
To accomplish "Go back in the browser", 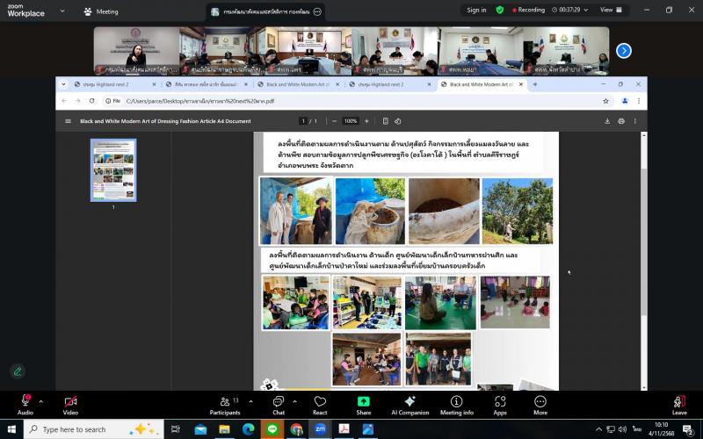I will click(x=64, y=101).
